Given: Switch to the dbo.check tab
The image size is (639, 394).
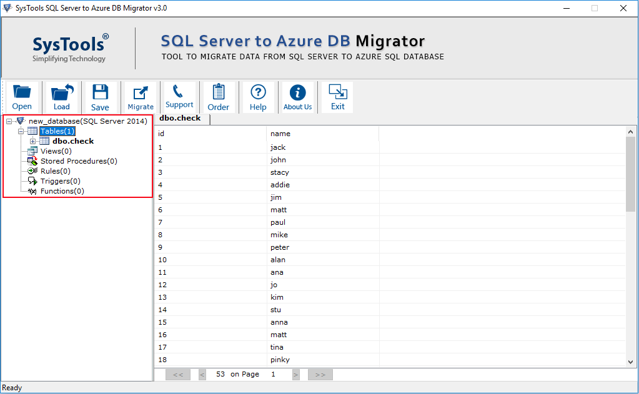Looking at the screenshot, I should tap(180, 117).
